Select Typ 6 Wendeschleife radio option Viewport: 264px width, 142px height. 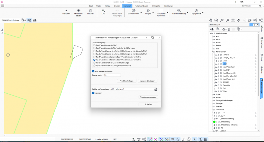click(95, 63)
